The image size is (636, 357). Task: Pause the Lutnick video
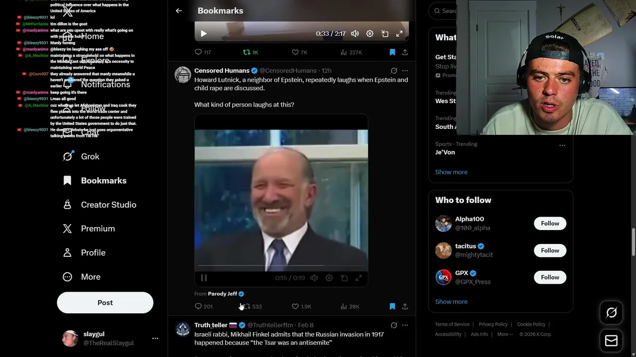coord(204,278)
